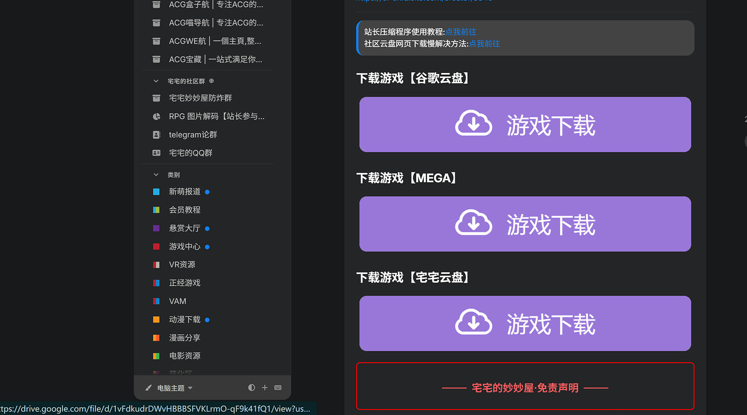Select the 动漫下载 category
The image size is (747, 415).
(185, 319)
